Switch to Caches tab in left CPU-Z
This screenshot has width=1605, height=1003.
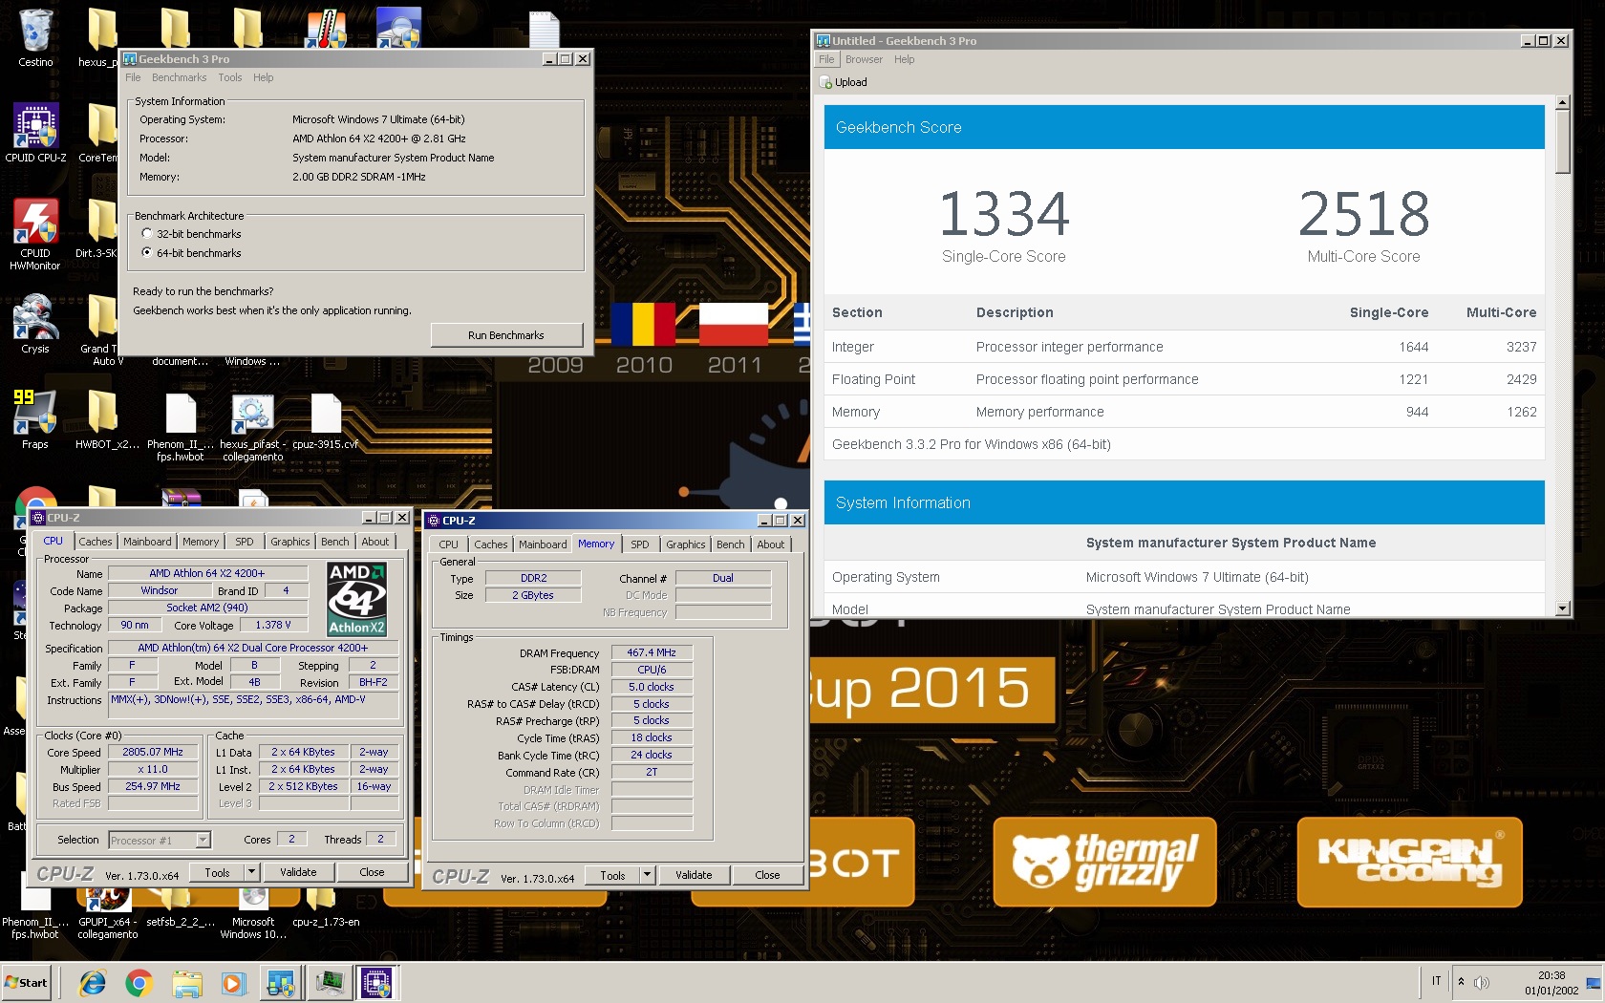[96, 542]
